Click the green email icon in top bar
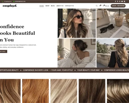 click(14, 2)
